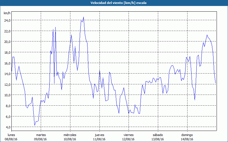Screen dimensions: 228x142
Task: Select the 'martes' day label
Action: coord(41,135)
